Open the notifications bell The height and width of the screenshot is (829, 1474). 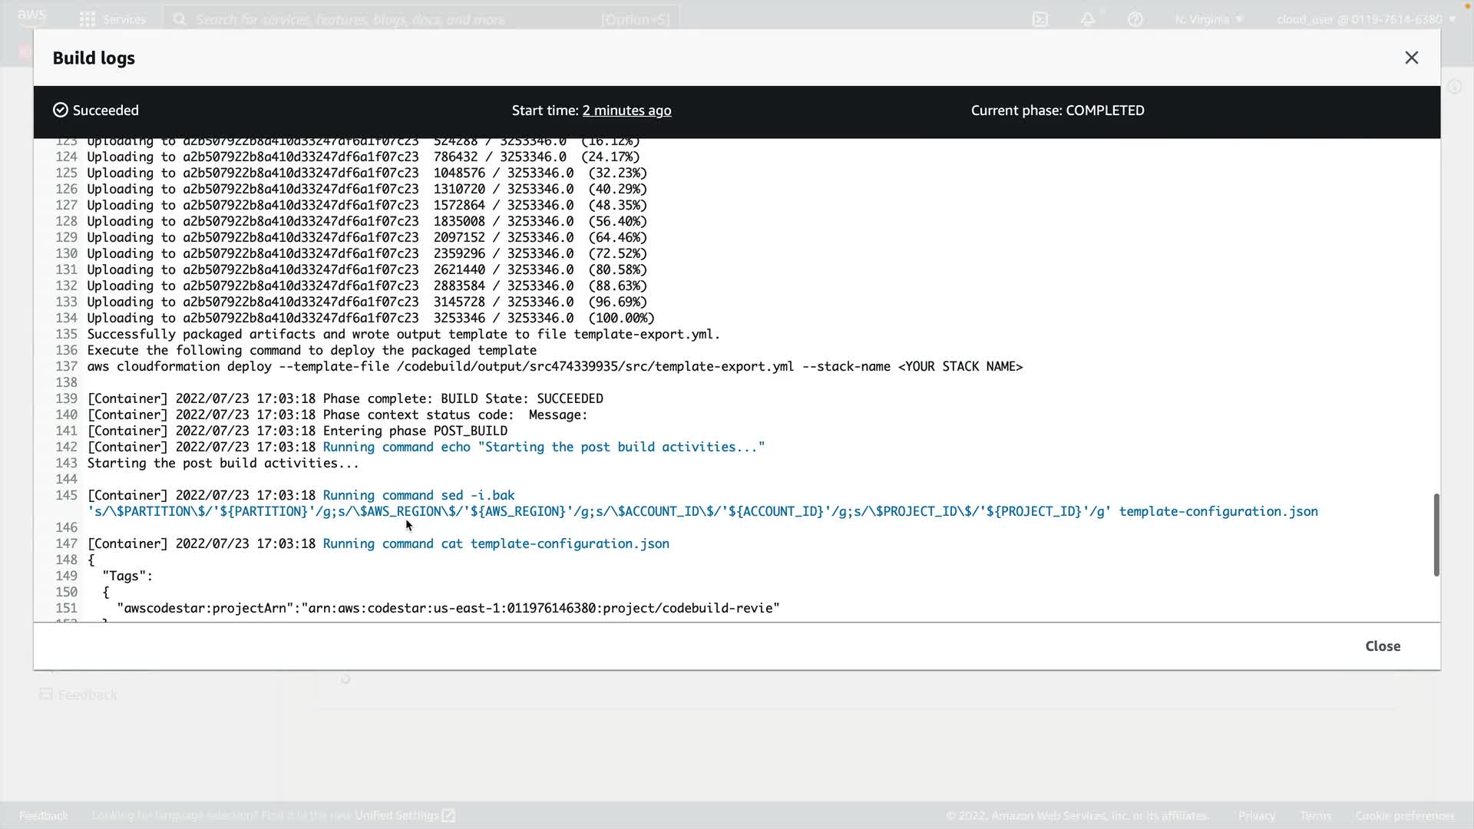[1088, 19]
